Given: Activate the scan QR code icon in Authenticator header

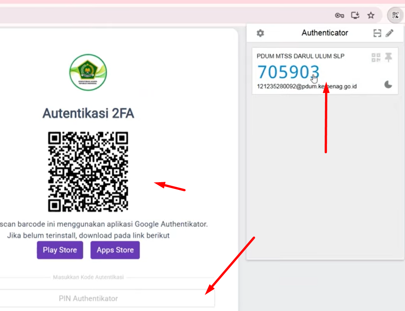Looking at the screenshot, I should (377, 33).
